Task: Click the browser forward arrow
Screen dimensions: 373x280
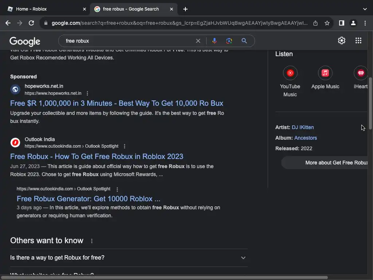Action: [x=20, y=23]
